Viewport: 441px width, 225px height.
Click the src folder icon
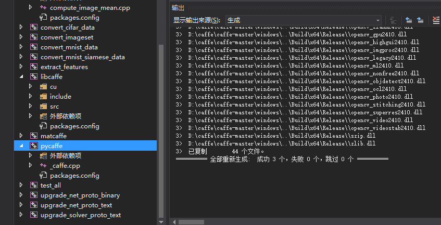pyautogui.click(x=43, y=107)
